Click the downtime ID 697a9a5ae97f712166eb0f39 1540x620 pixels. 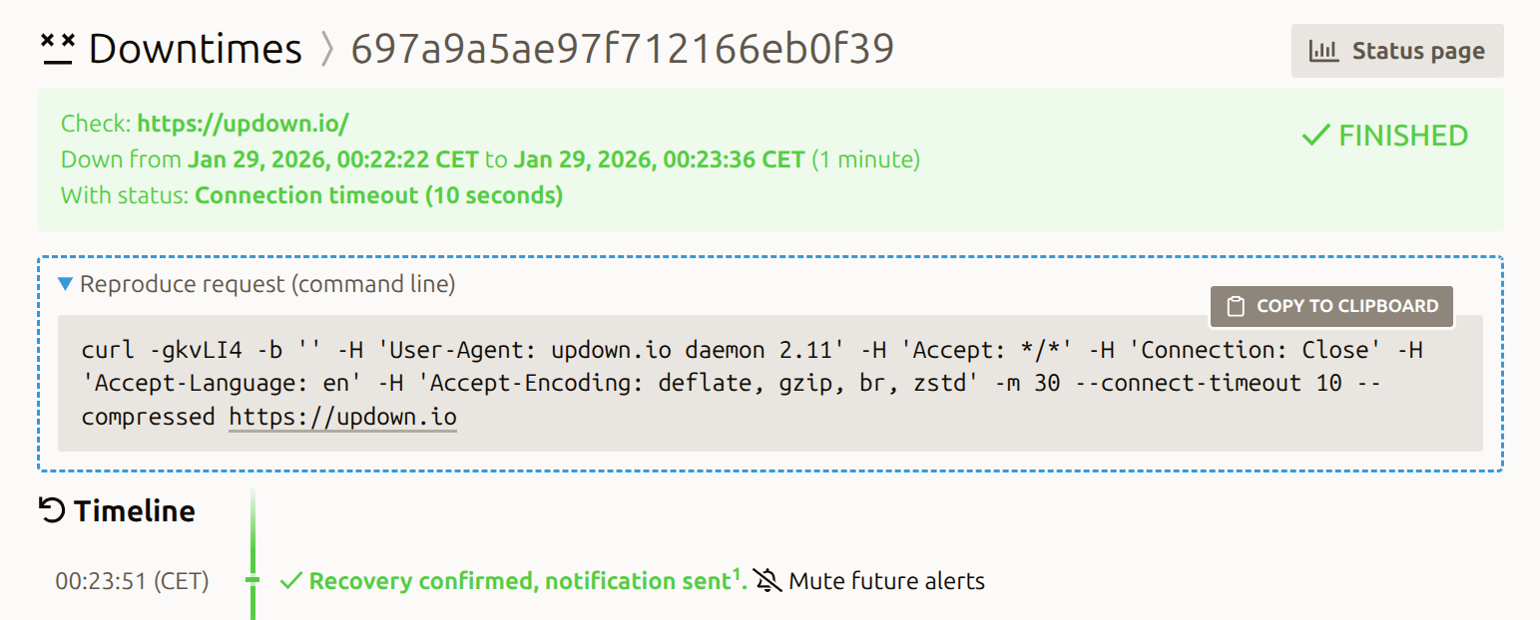click(622, 49)
